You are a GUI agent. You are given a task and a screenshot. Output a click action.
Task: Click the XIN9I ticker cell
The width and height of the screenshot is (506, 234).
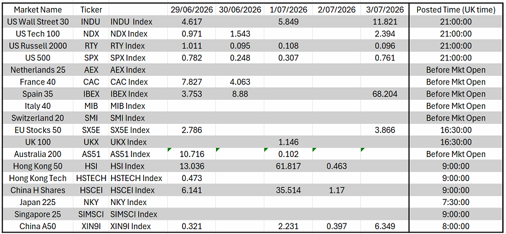[x=91, y=226]
